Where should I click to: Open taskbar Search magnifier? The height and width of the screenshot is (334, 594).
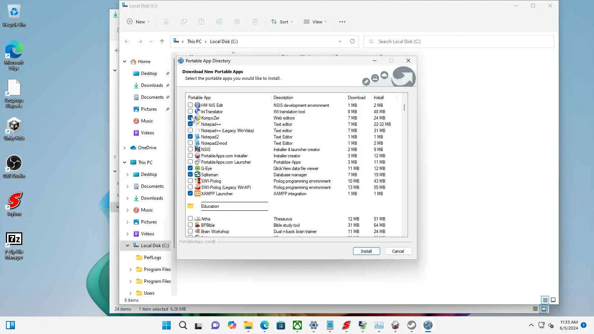(x=183, y=325)
